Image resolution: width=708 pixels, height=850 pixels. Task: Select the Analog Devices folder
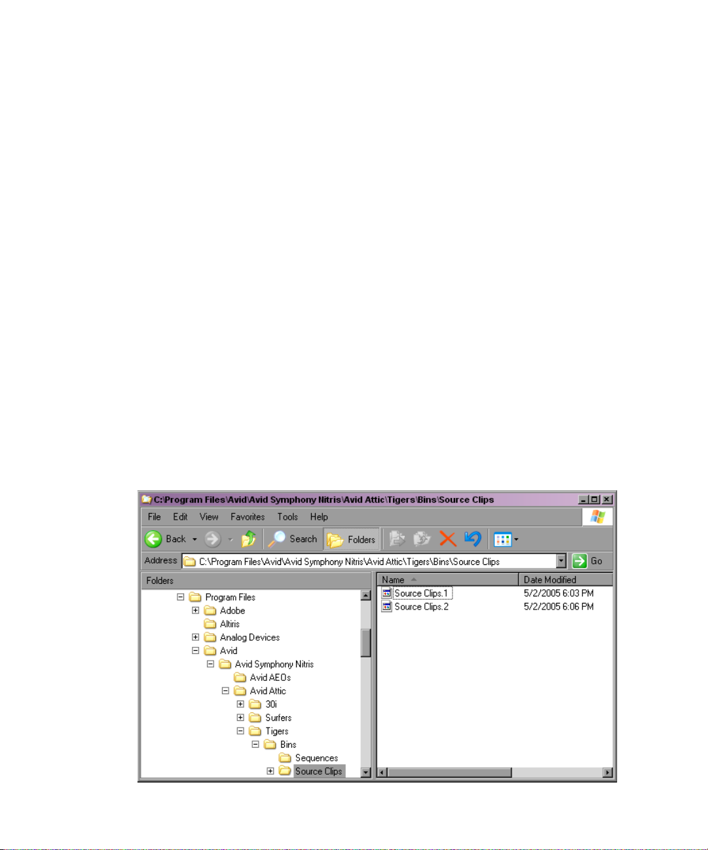250,637
